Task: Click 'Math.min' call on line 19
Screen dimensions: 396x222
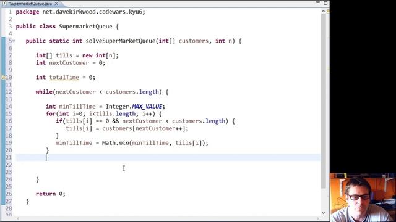Action: click(x=116, y=143)
